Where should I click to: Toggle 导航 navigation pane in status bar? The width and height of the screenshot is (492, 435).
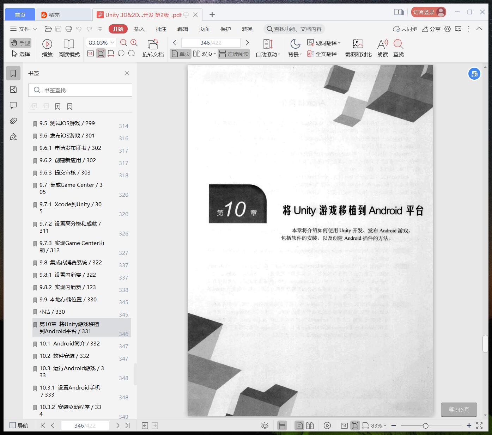[19, 425]
